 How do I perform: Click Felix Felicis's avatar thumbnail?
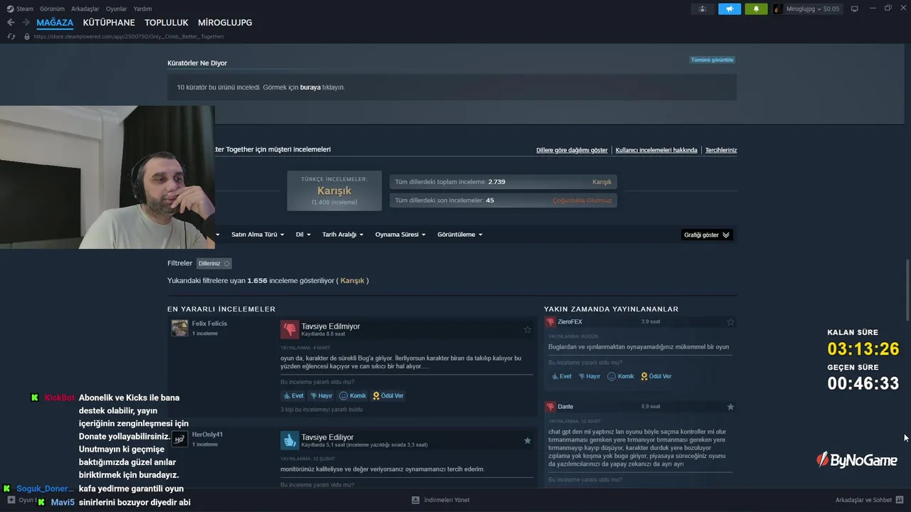(179, 328)
